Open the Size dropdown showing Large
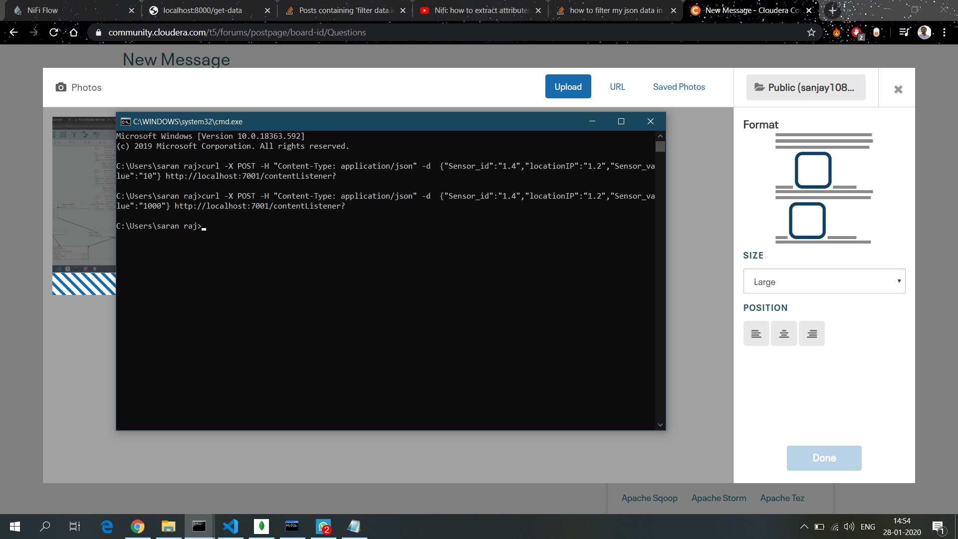The width and height of the screenshot is (958, 539). [824, 281]
